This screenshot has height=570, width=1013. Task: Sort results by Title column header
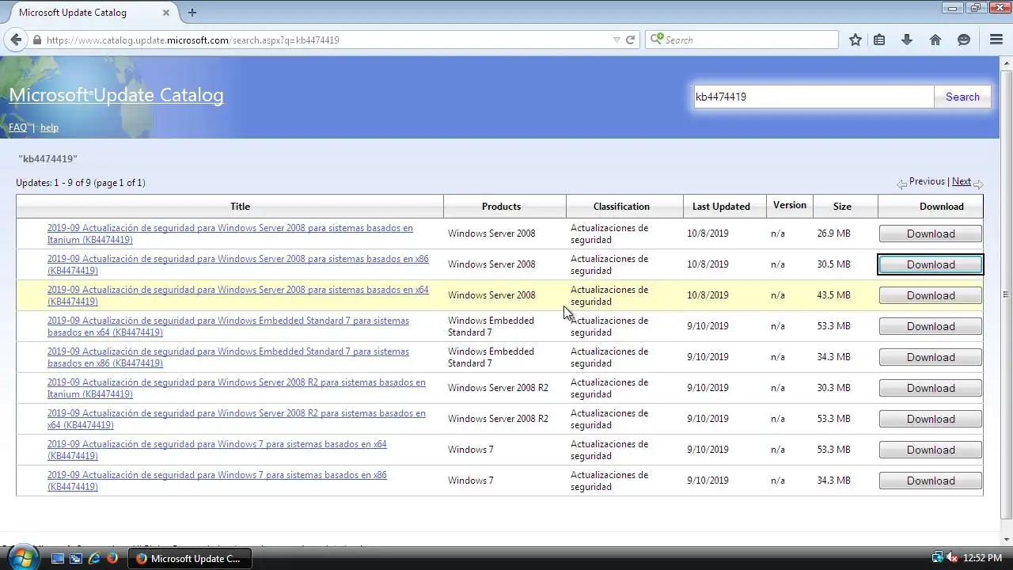pos(240,207)
